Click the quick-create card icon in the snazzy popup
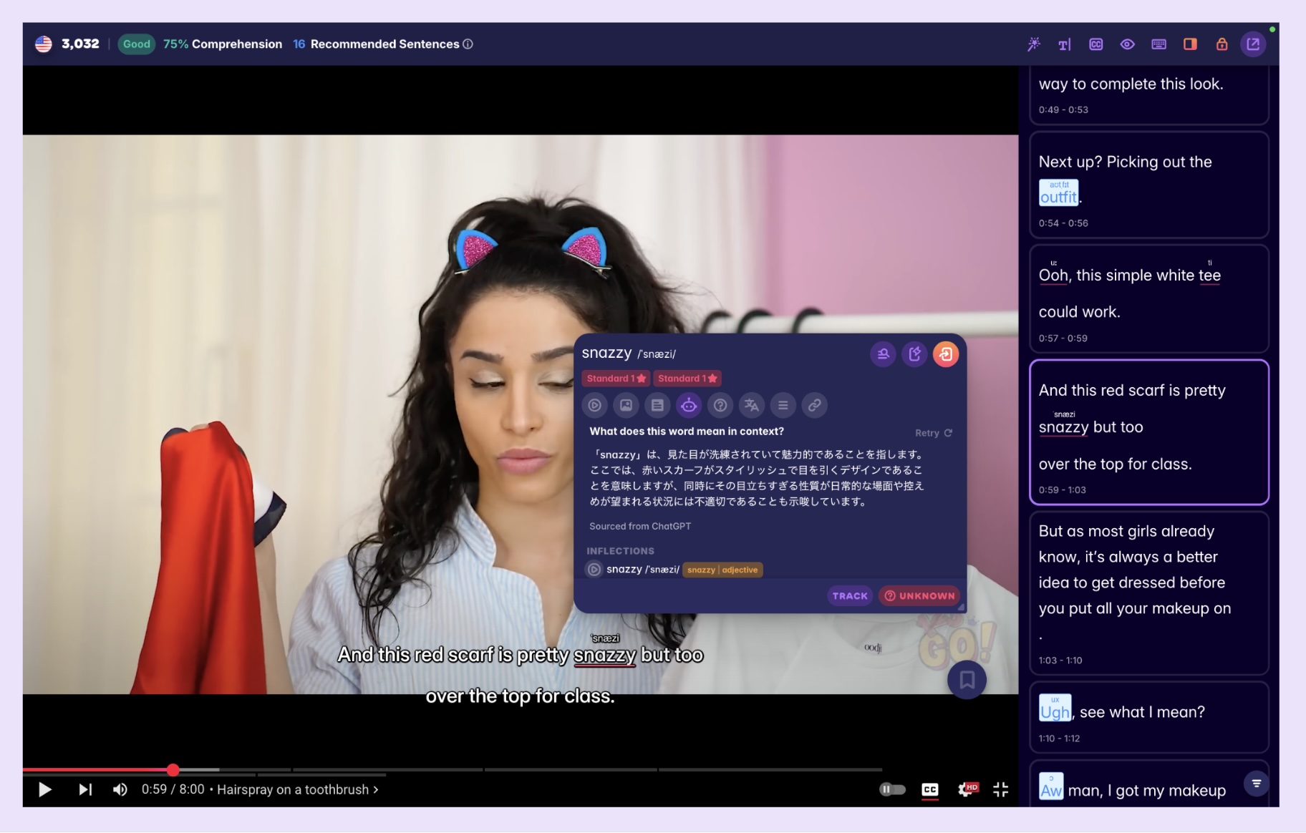 [914, 354]
